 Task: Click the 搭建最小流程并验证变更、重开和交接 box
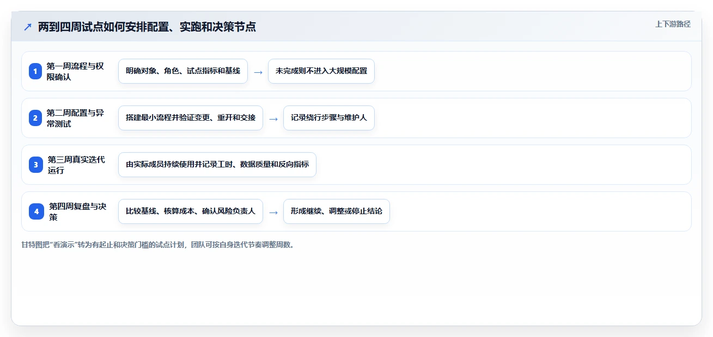(x=191, y=118)
